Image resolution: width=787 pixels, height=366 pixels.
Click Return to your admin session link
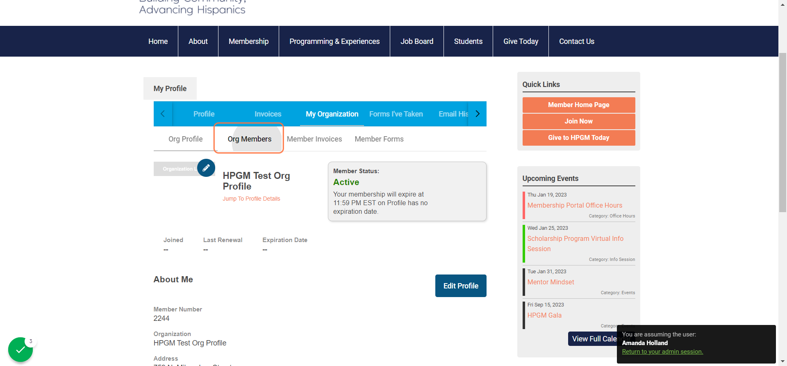click(662, 352)
